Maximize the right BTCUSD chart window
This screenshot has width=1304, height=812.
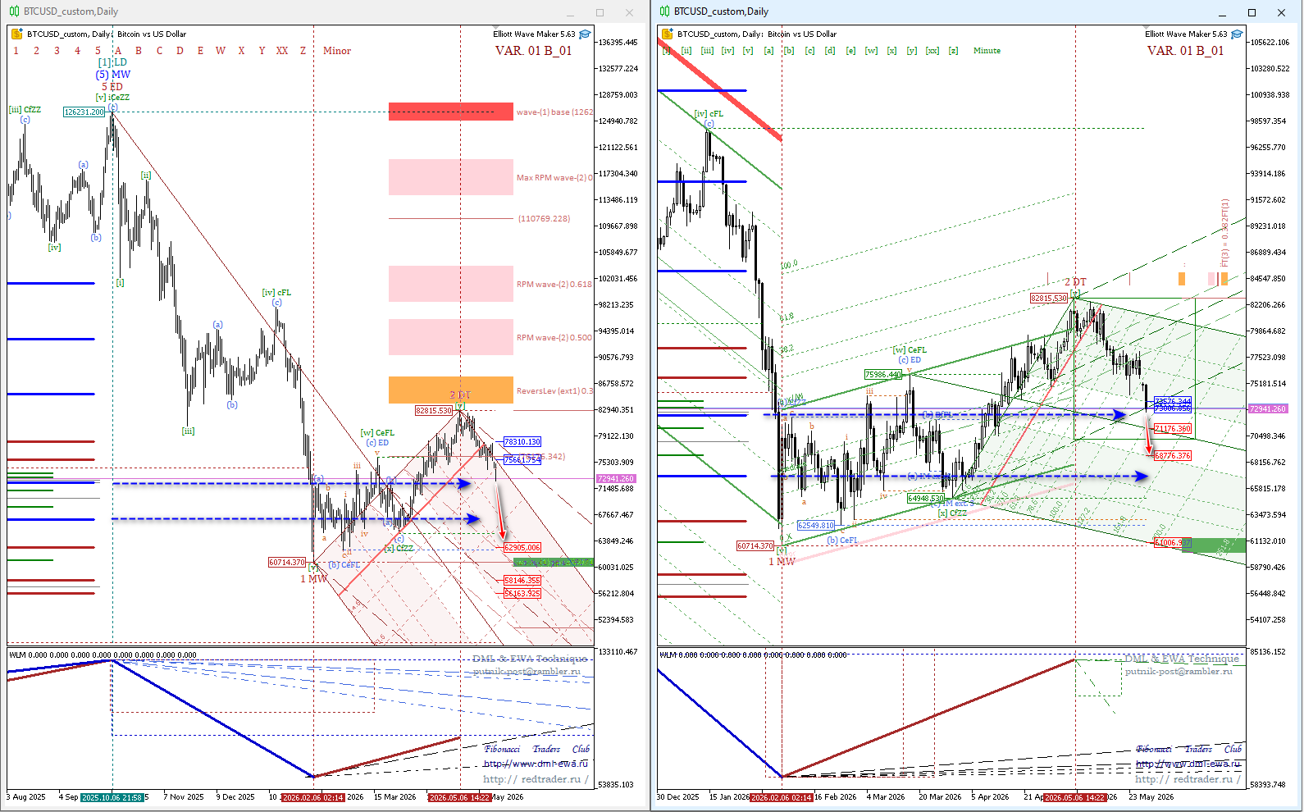pyautogui.click(x=1252, y=12)
